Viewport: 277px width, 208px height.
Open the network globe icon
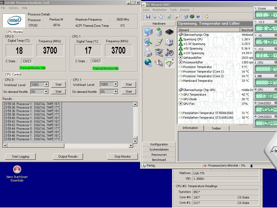click(x=148, y=63)
